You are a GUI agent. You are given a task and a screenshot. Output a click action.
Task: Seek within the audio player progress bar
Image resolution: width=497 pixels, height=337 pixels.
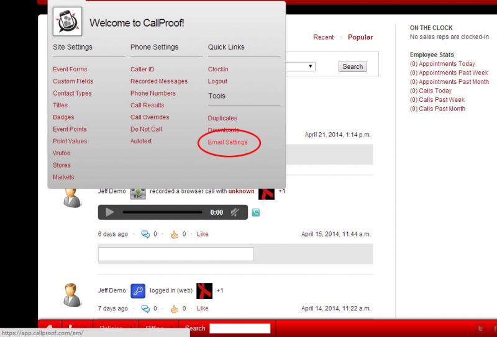tap(162, 212)
